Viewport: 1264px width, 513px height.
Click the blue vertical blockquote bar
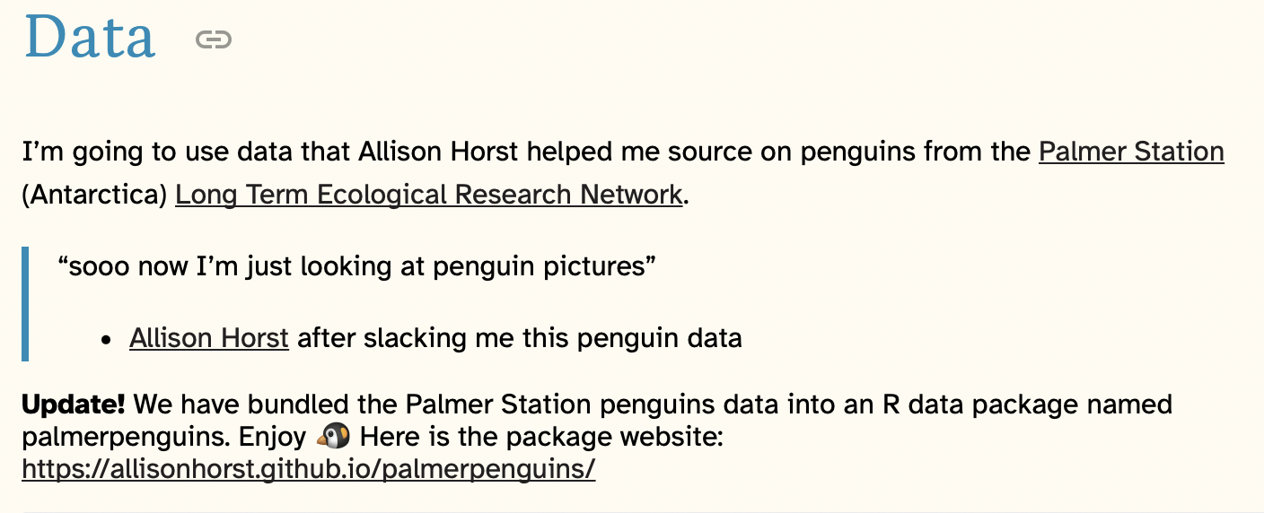(x=25, y=303)
